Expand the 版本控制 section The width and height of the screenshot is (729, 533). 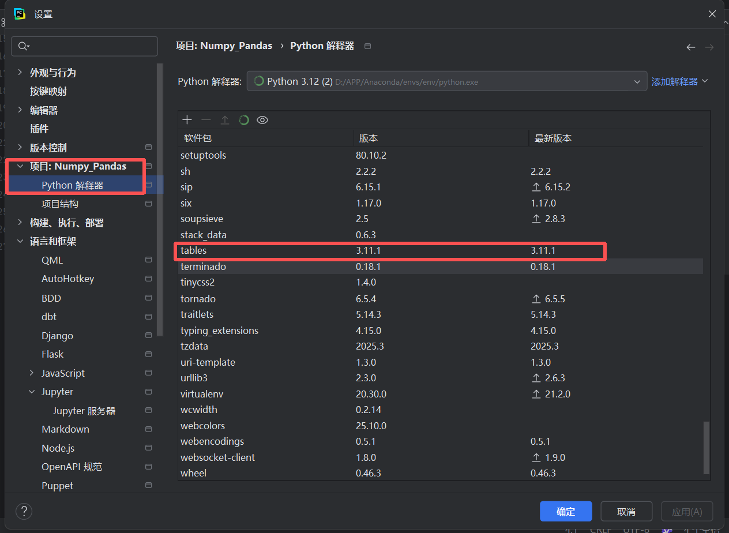click(20, 148)
